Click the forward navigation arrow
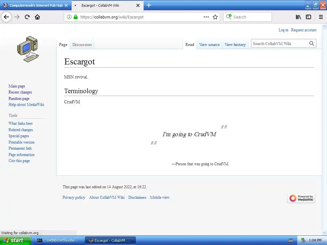Viewport: 327px width, 245px height. (17, 17)
